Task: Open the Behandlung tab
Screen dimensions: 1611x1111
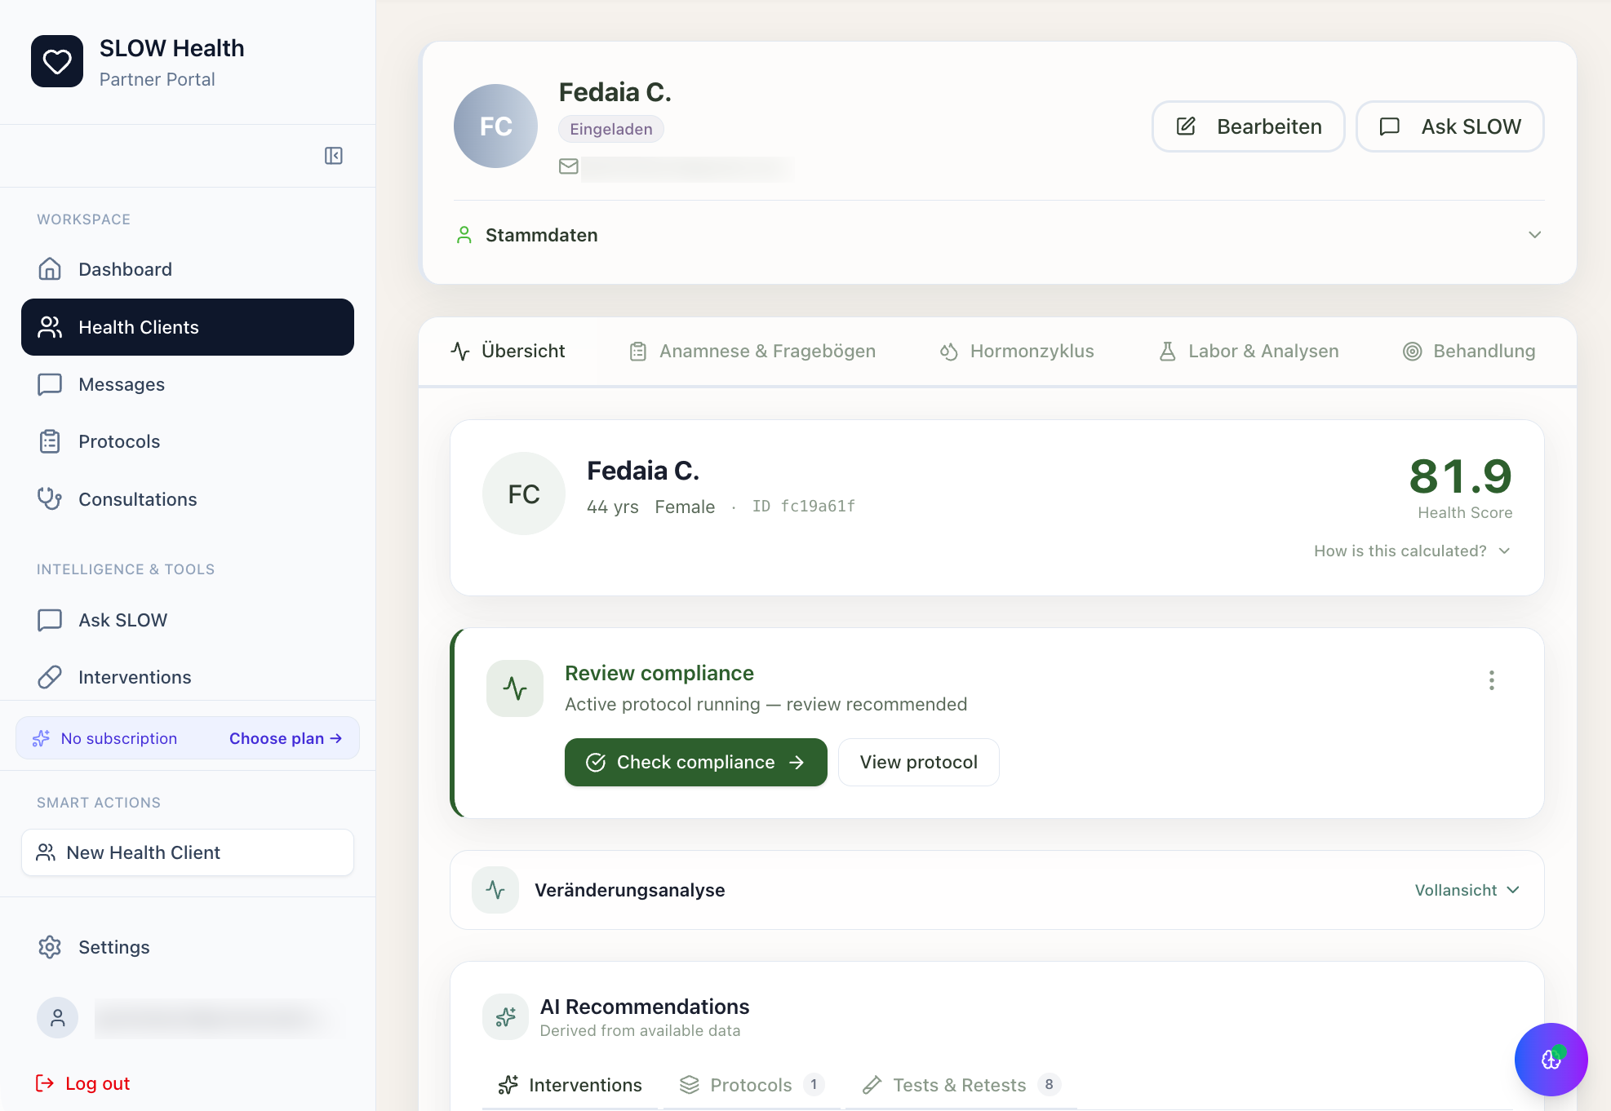Action: [1469, 351]
